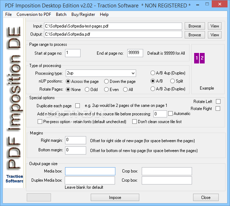Open the File menu
The height and width of the screenshot is (206, 230).
point(8,14)
